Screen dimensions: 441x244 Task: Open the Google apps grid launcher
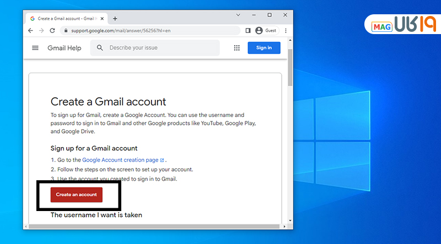[x=237, y=48]
